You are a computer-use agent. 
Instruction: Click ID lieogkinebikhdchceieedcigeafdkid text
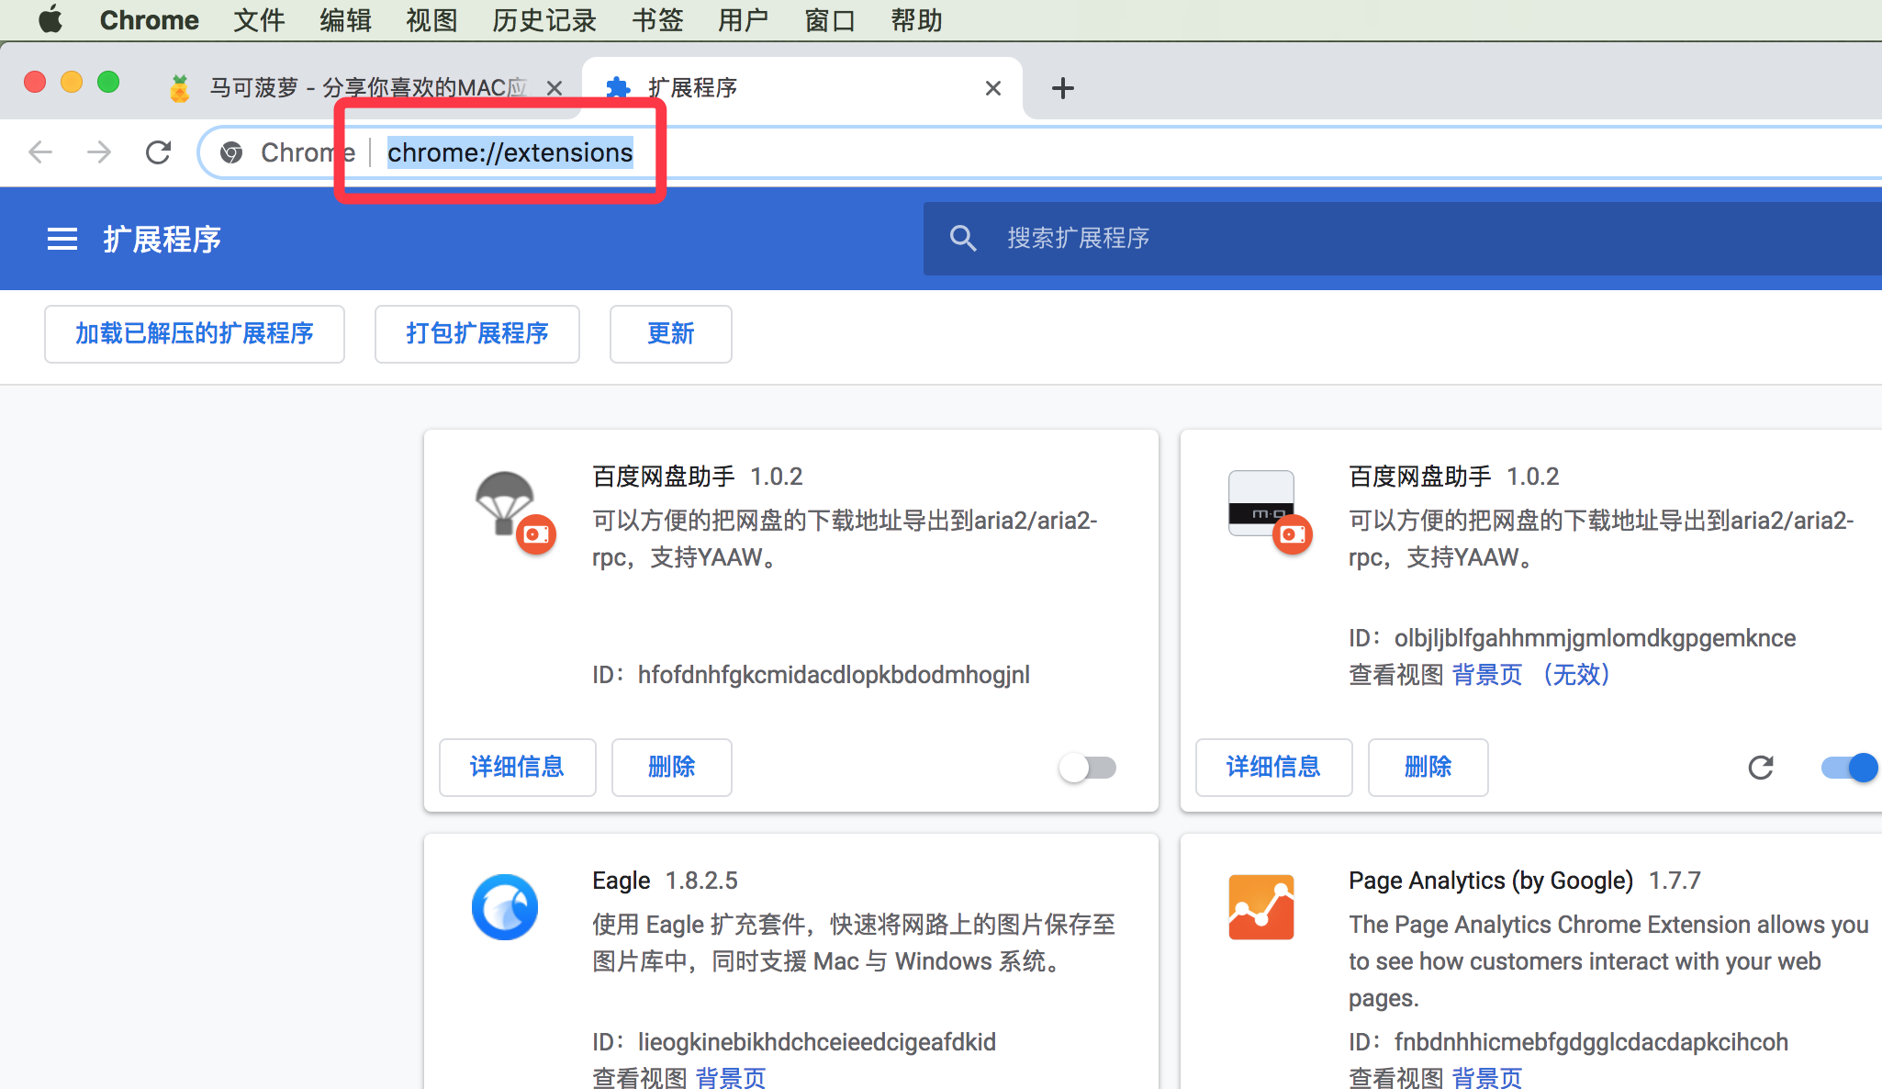794,1042
